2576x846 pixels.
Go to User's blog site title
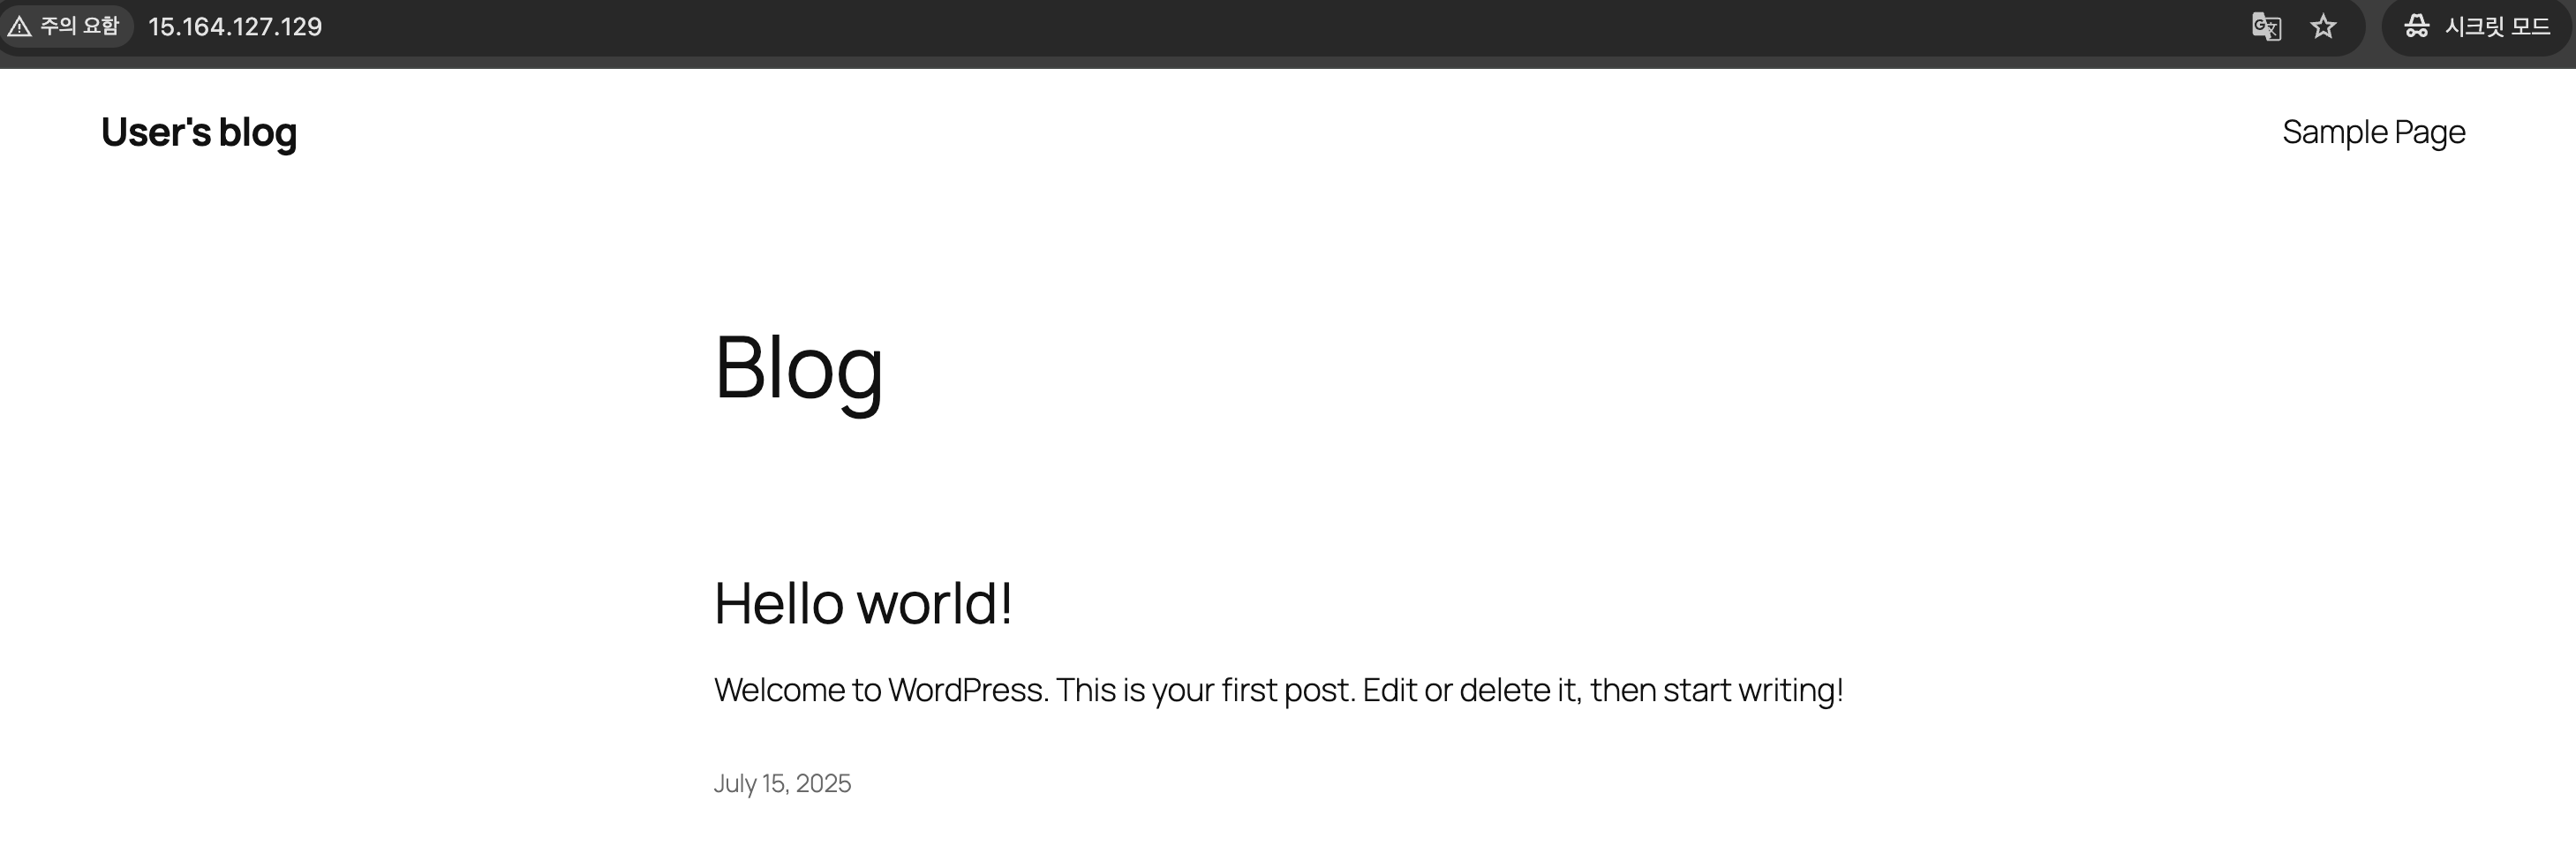click(199, 132)
